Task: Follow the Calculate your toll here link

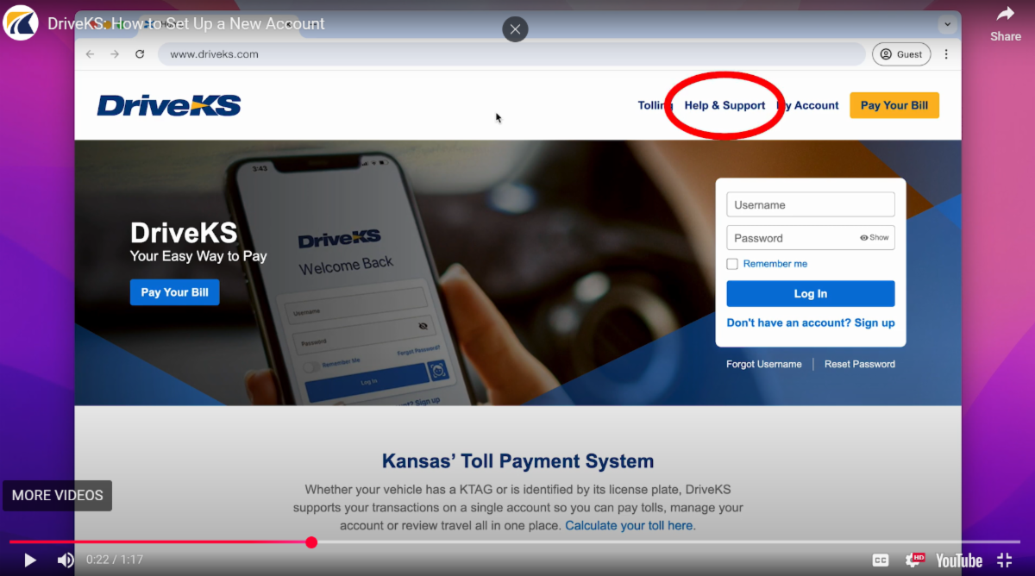Action: click(629, 525)
